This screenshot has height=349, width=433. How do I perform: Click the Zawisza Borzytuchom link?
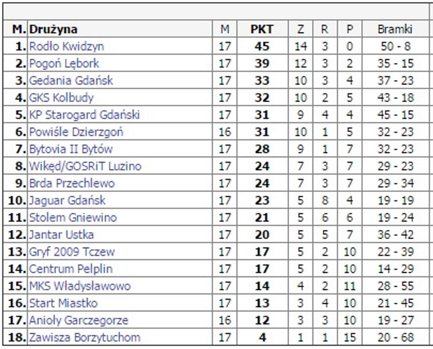pos(85,337)
